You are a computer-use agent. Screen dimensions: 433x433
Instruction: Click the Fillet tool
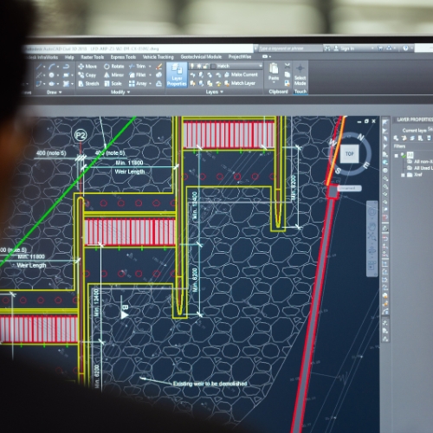pyautogui.click(x=138, y=74)
